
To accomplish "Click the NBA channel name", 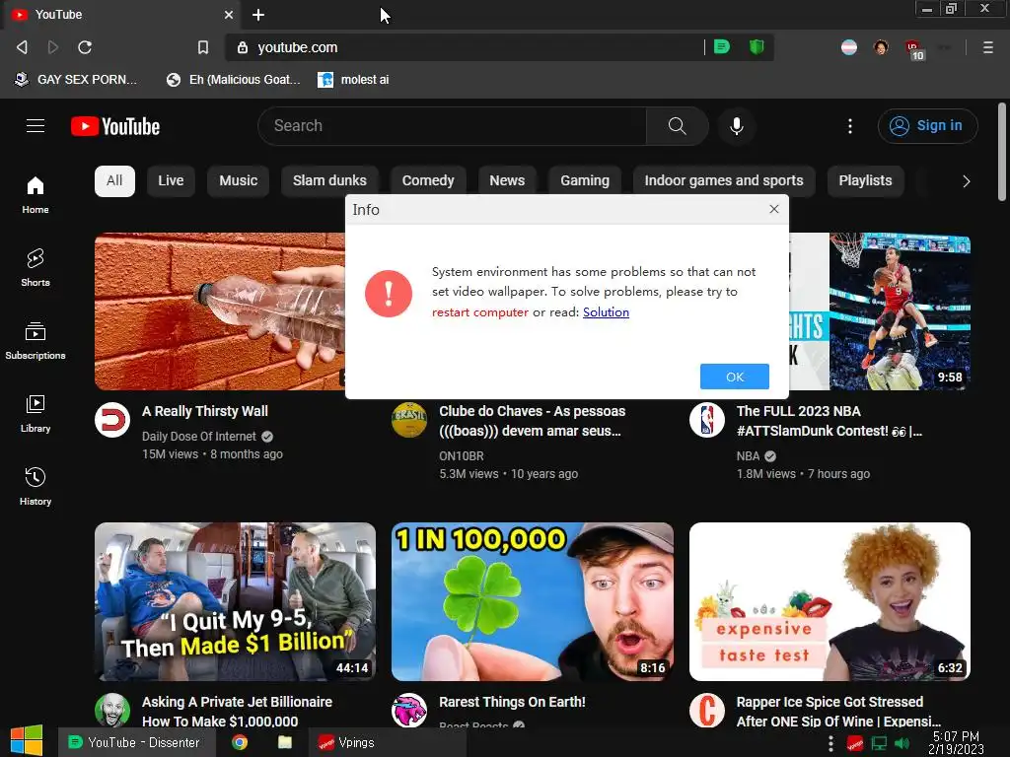I will point(748,455).
